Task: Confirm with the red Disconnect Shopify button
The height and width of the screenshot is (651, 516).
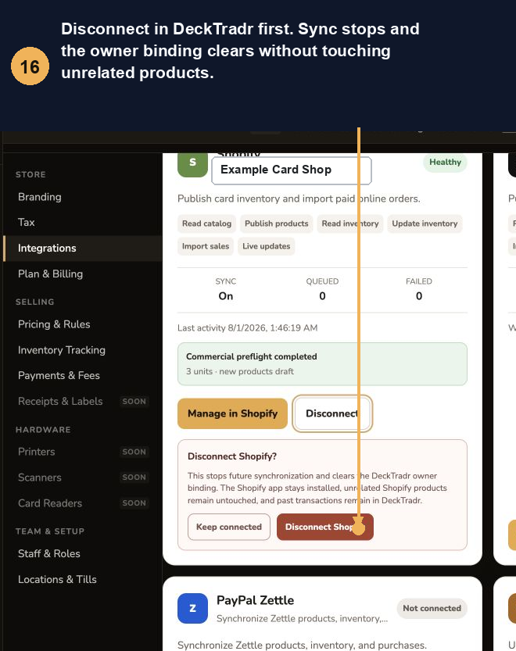Action: pos(325,527)
